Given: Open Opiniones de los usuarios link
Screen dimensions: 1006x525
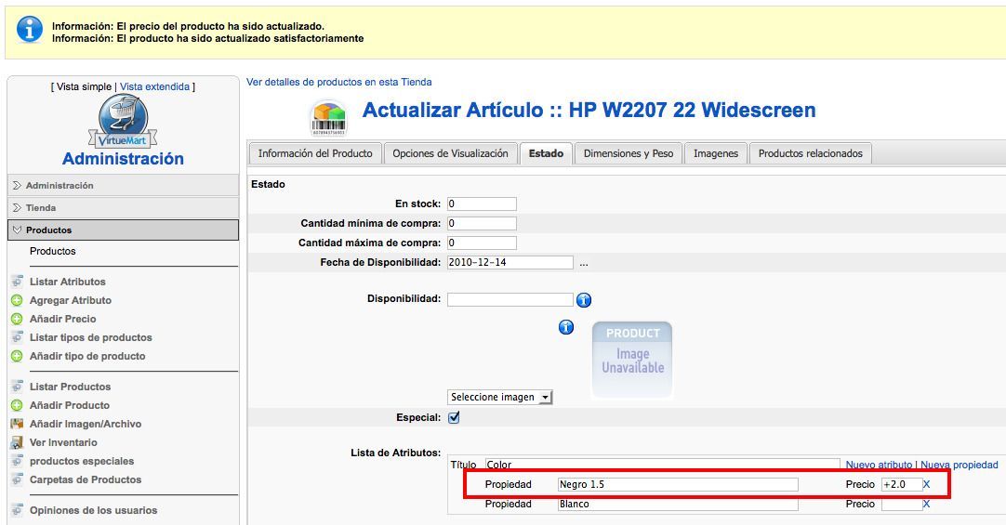Looking at the screenshot, I should click(93, 510).
